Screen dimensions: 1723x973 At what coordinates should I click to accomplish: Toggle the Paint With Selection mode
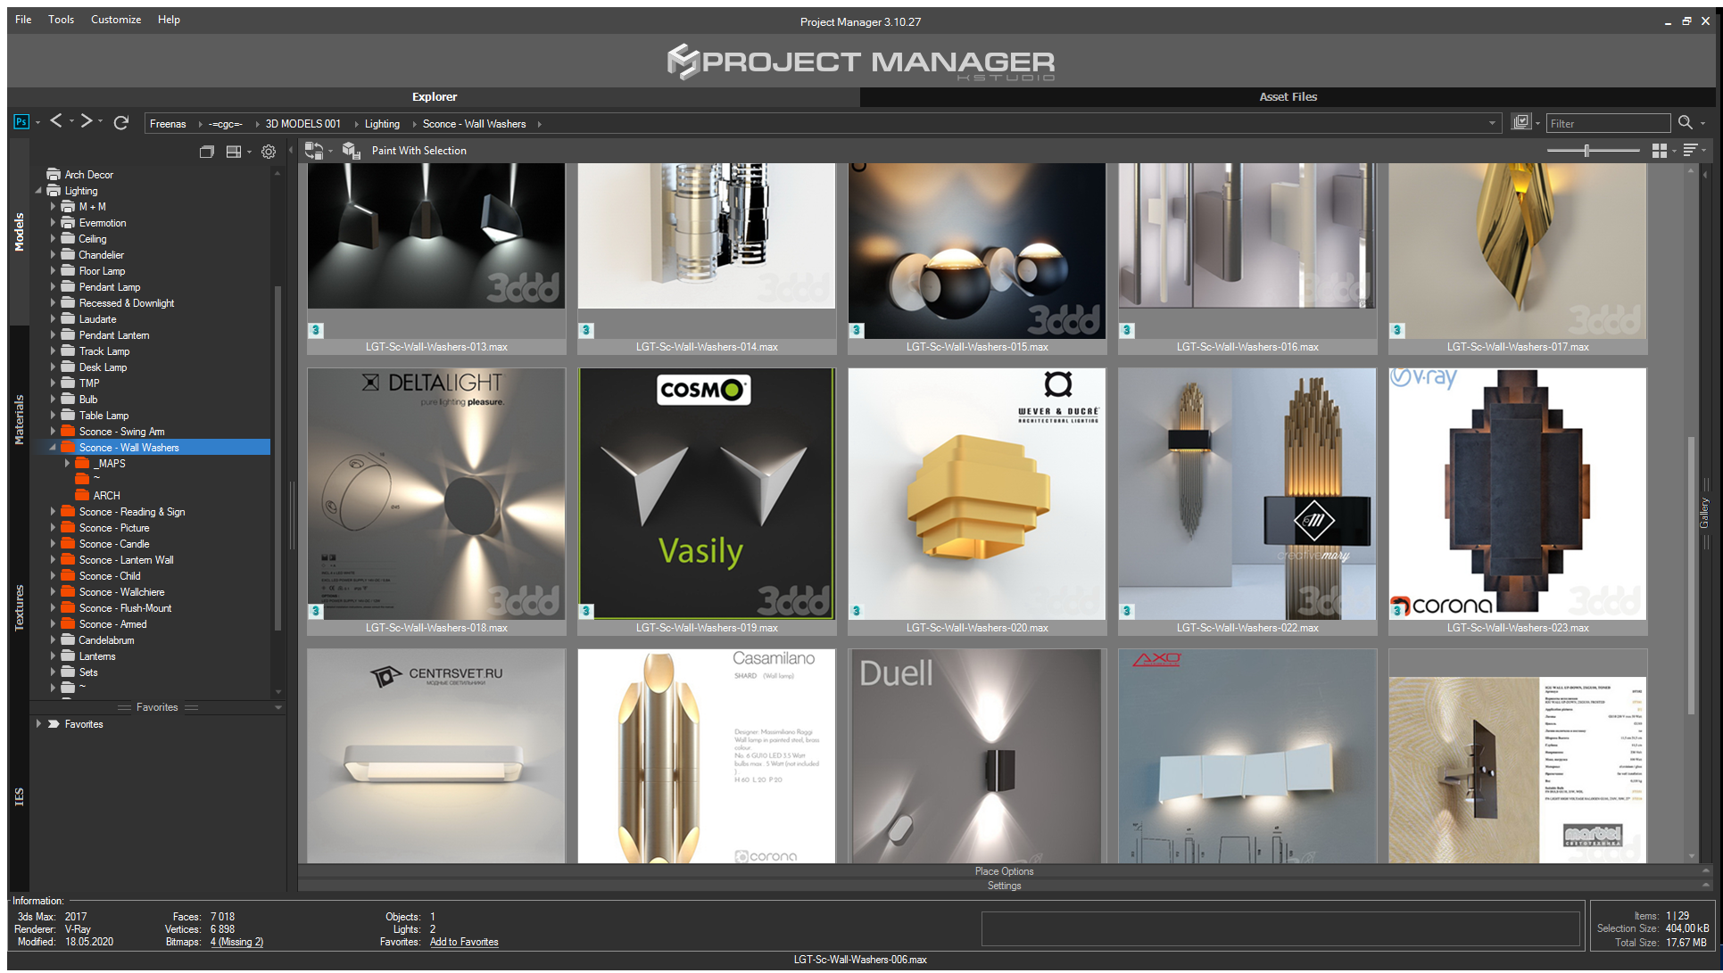[x=418, y=151]
